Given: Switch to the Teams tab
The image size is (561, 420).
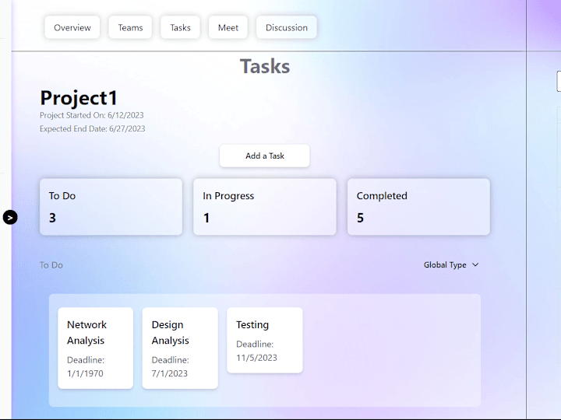Looking at the screenshot, I should coord(130,27).
